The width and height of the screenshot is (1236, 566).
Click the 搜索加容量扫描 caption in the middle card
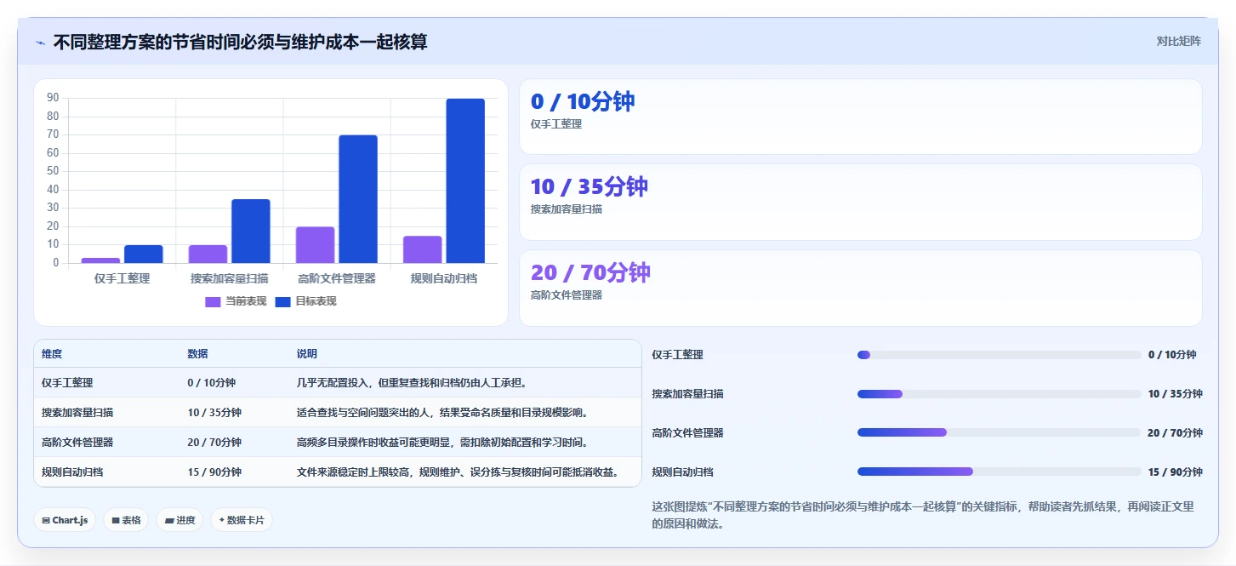(x=567, y=209)
